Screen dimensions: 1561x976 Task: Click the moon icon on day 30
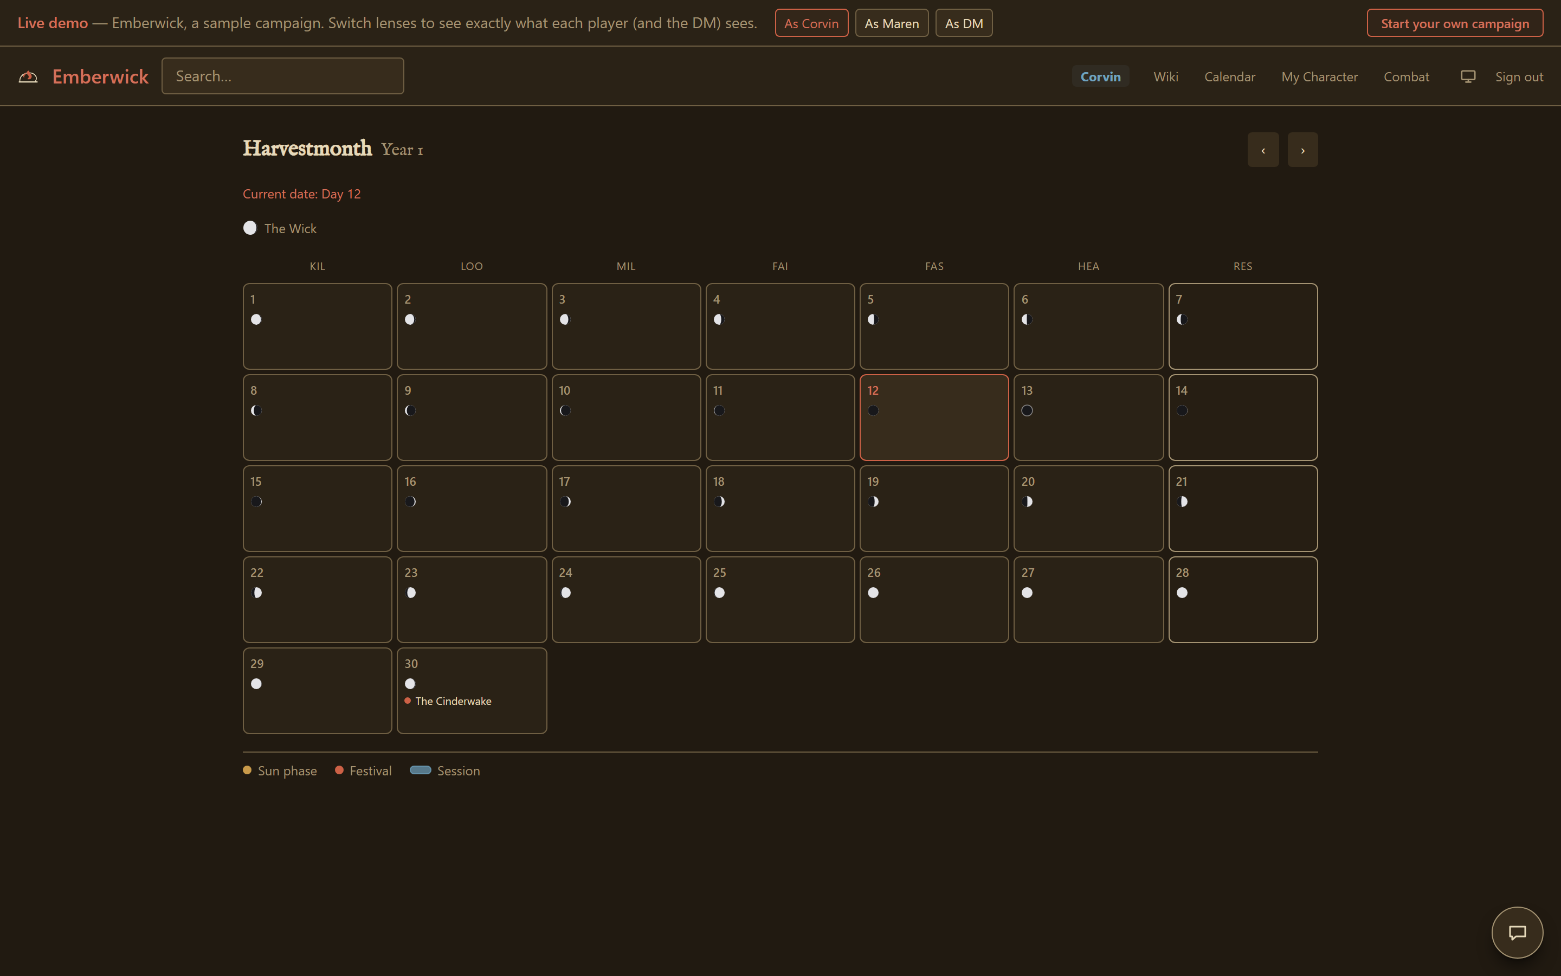[410, 684]
